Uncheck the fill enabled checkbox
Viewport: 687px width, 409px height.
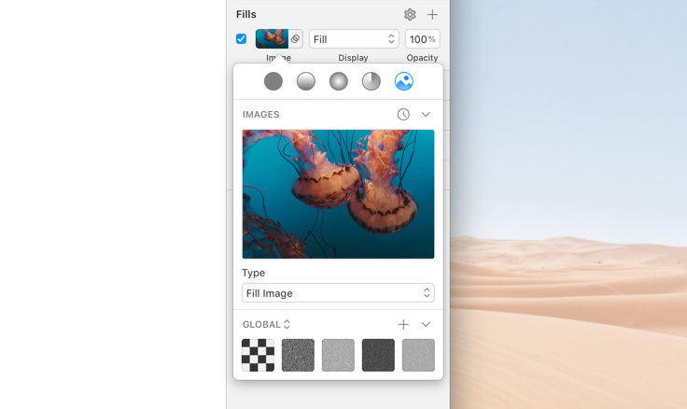241,39
